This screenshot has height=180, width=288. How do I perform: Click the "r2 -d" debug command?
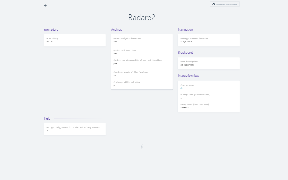click(49, 42)
